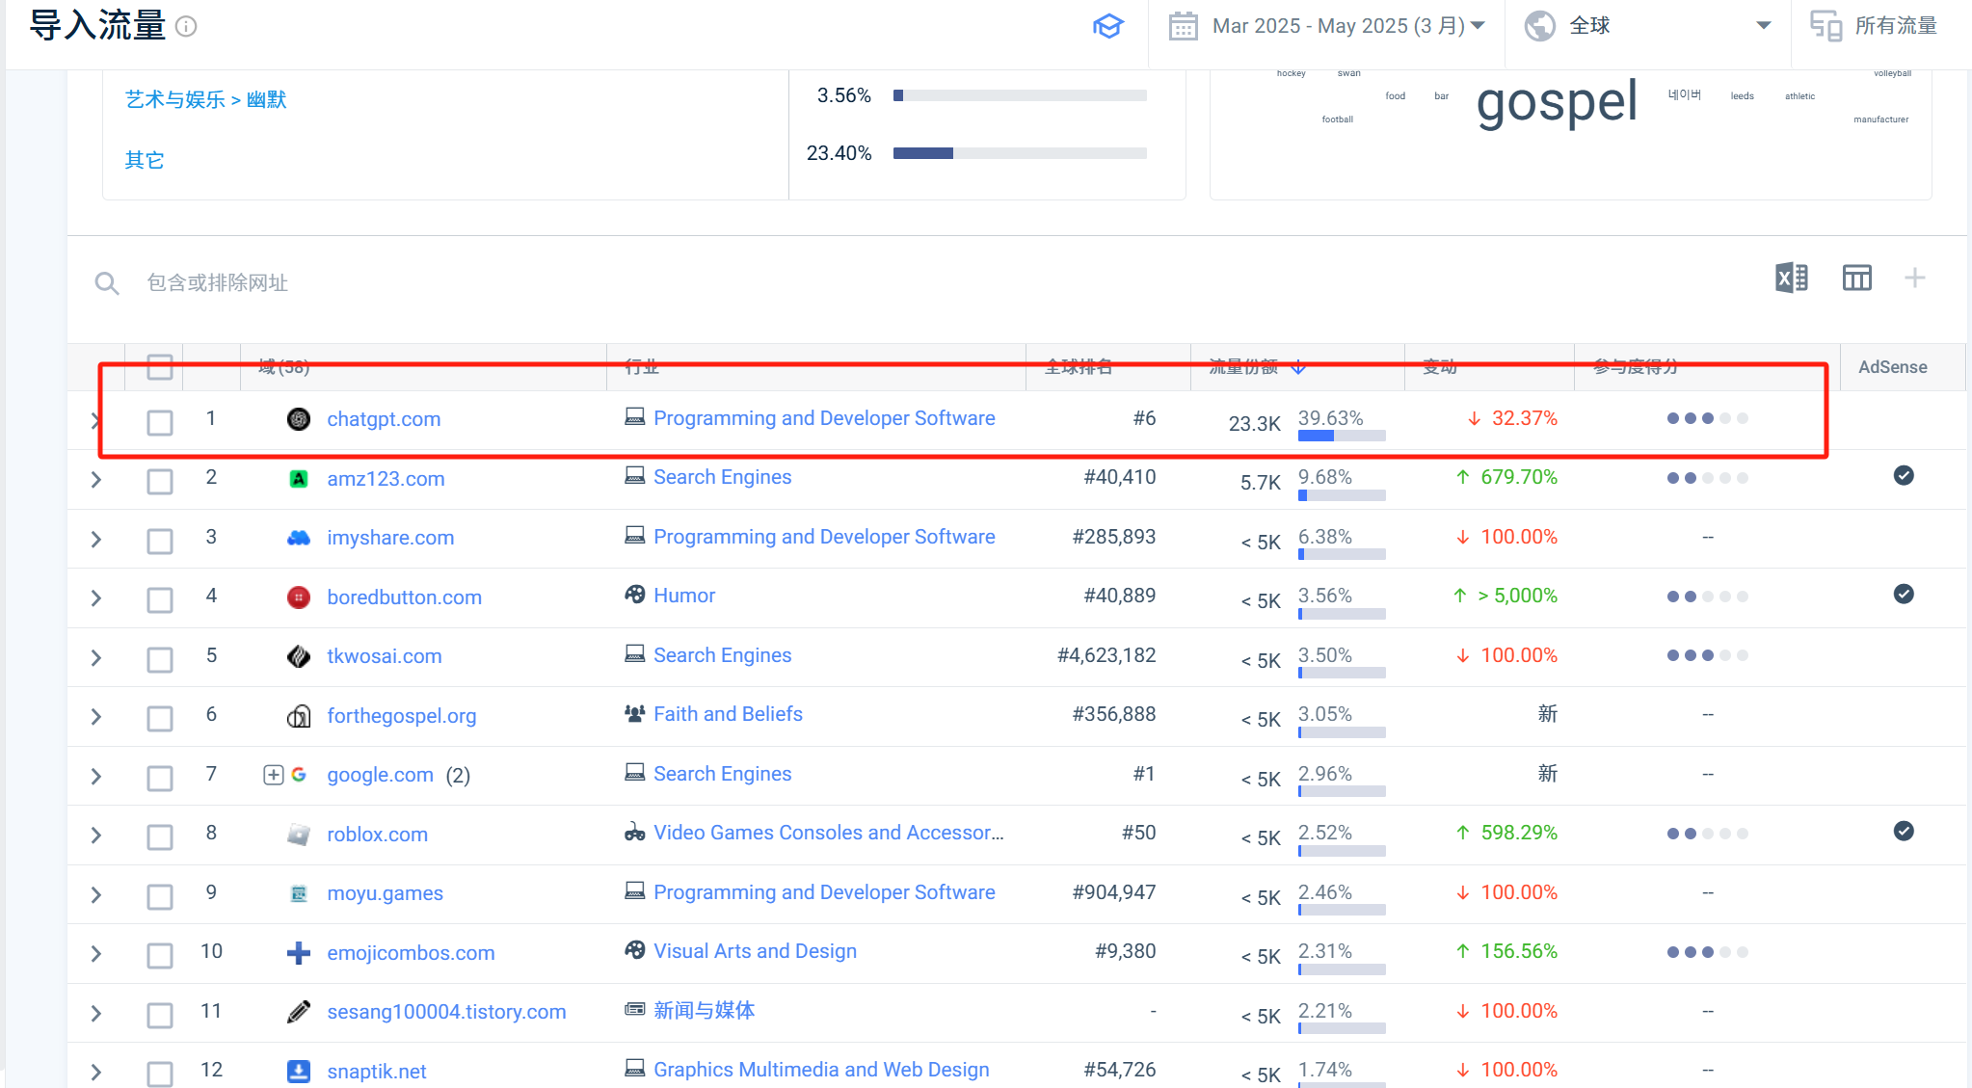
Task: Click AdSense checkmark for amz123.com row
Action: coord(1903,475)
